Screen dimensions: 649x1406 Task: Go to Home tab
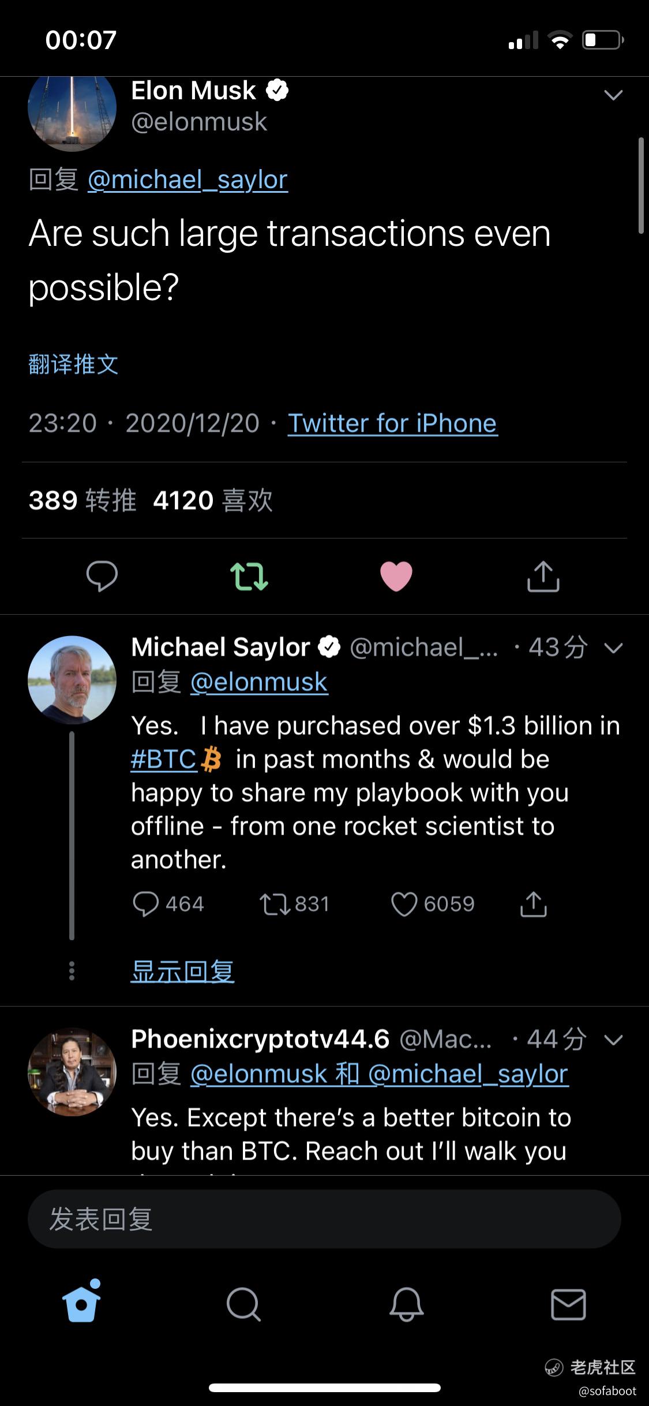pos(81,1303)
